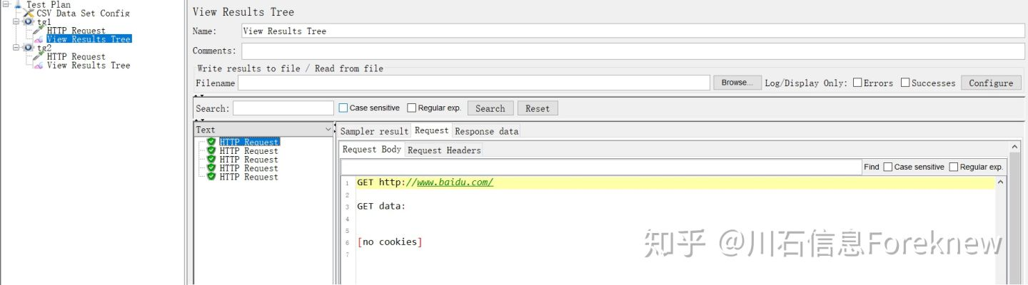1028x285 pixels.
Task: Switch to the Request tab
Action: tap(431, 130)
